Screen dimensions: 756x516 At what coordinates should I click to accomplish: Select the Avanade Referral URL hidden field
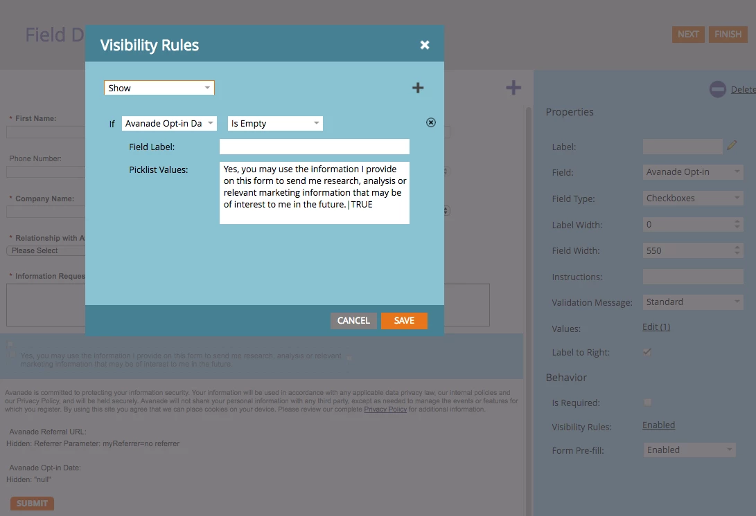click(94, 438)
